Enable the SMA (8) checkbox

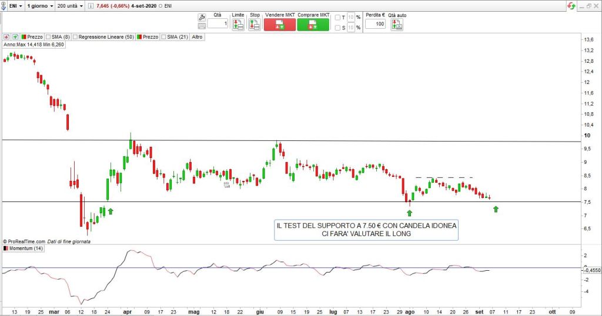tap(48, 36)
